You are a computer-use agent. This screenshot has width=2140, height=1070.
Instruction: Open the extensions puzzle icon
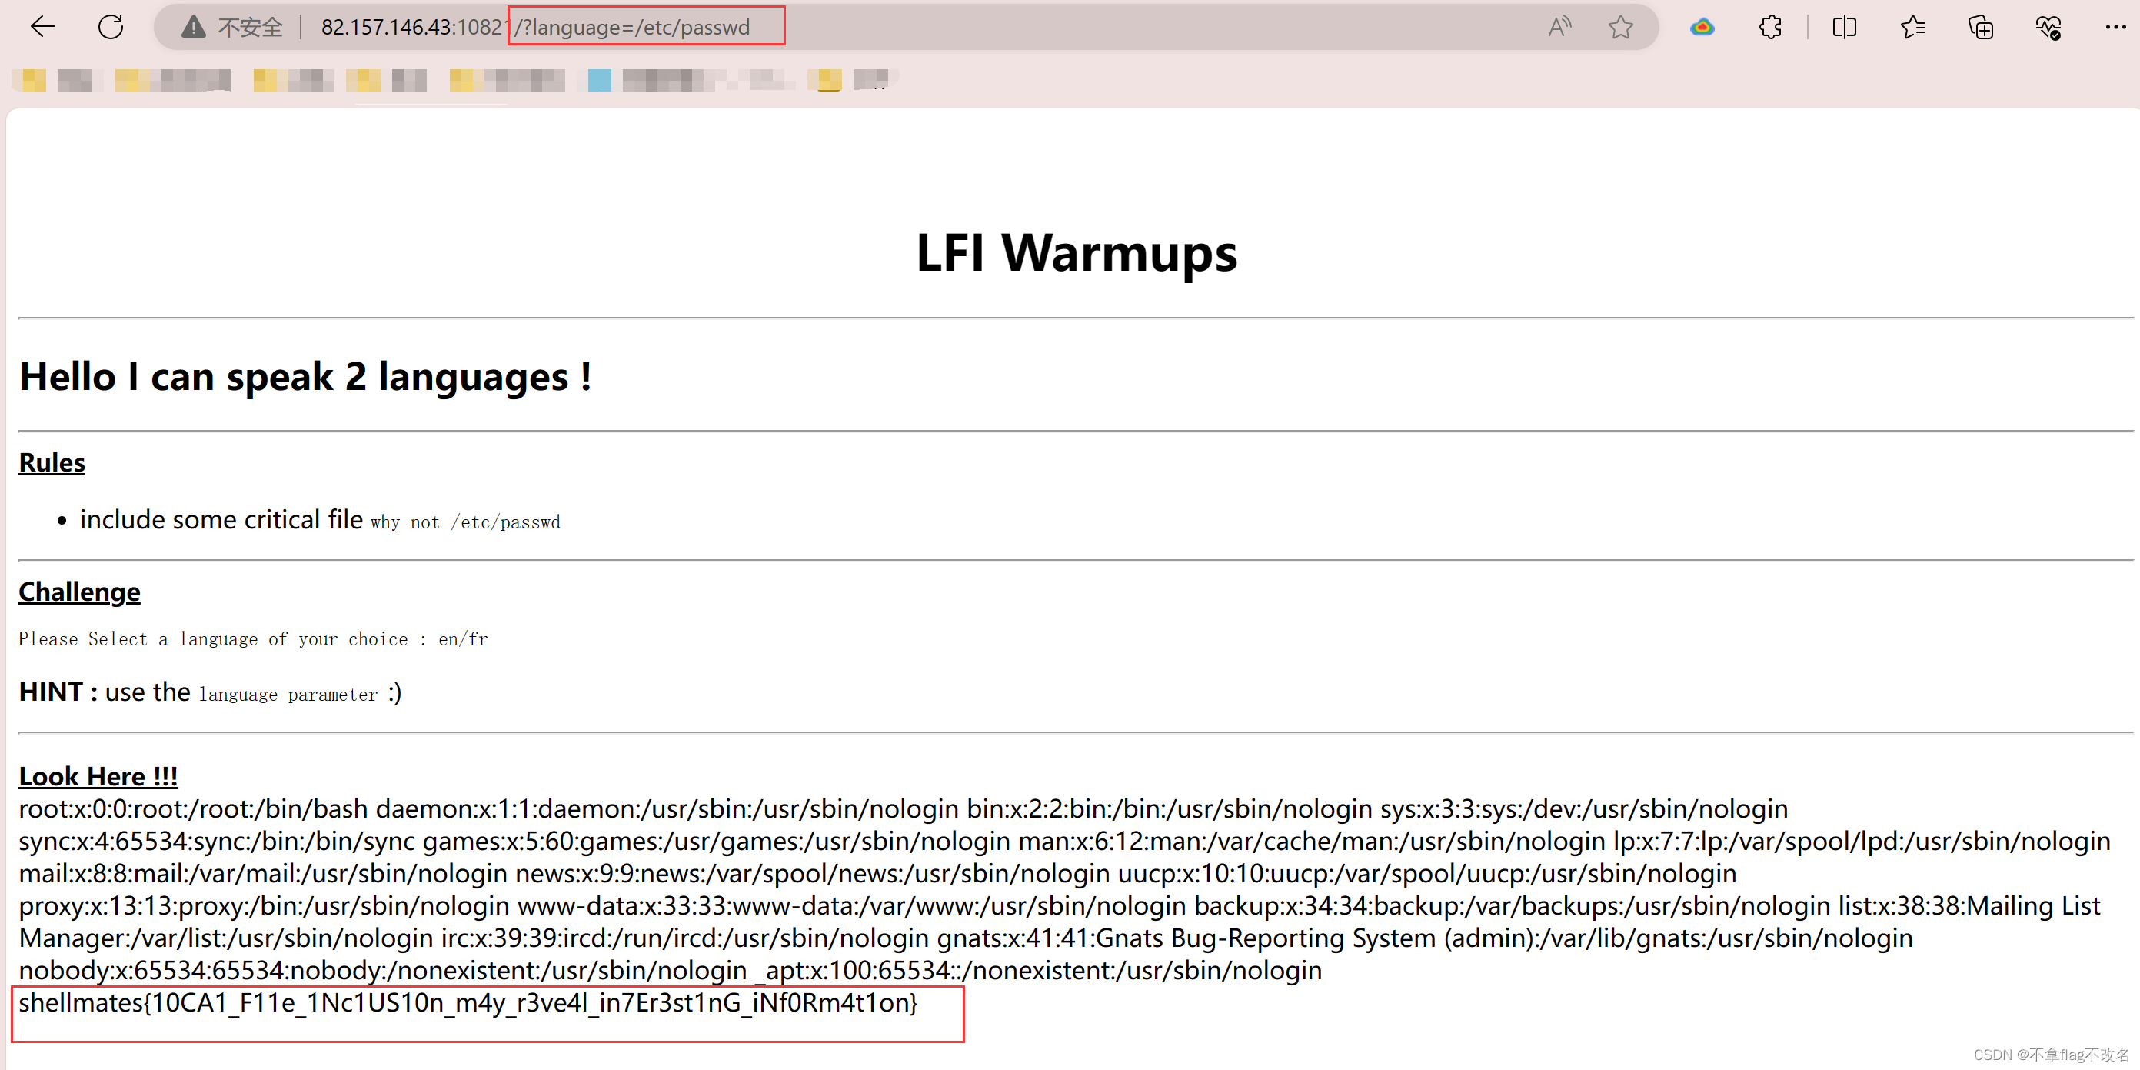(x=1770, y=27)
